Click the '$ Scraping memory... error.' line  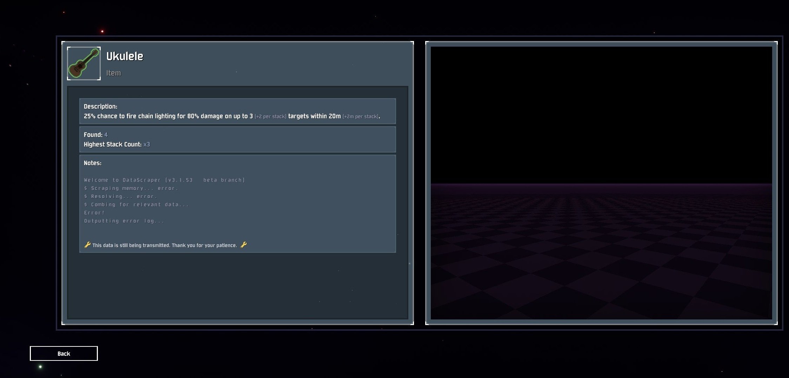[x=131, y=188]
